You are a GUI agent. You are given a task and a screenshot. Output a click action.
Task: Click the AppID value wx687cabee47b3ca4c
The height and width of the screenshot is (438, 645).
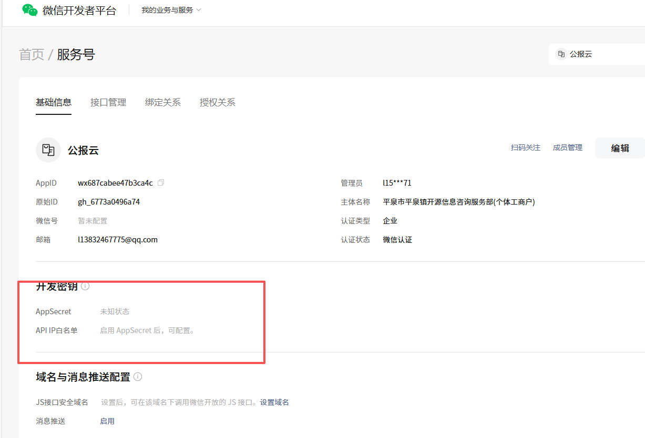click(115, 183)
